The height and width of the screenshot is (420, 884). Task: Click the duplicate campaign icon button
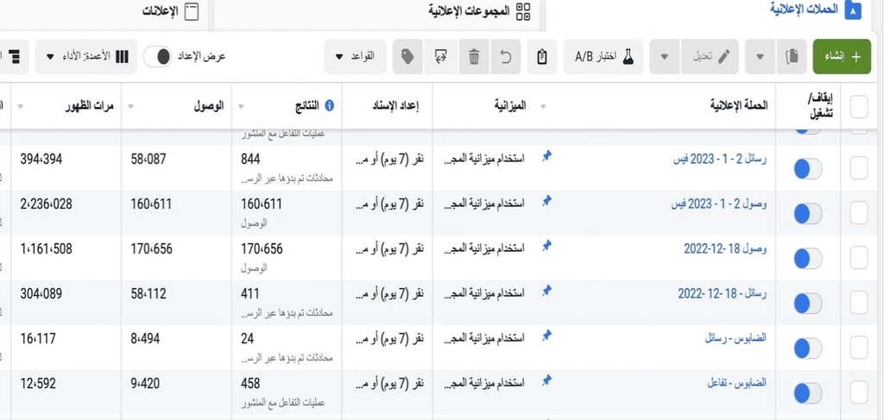tap(792, 56)
